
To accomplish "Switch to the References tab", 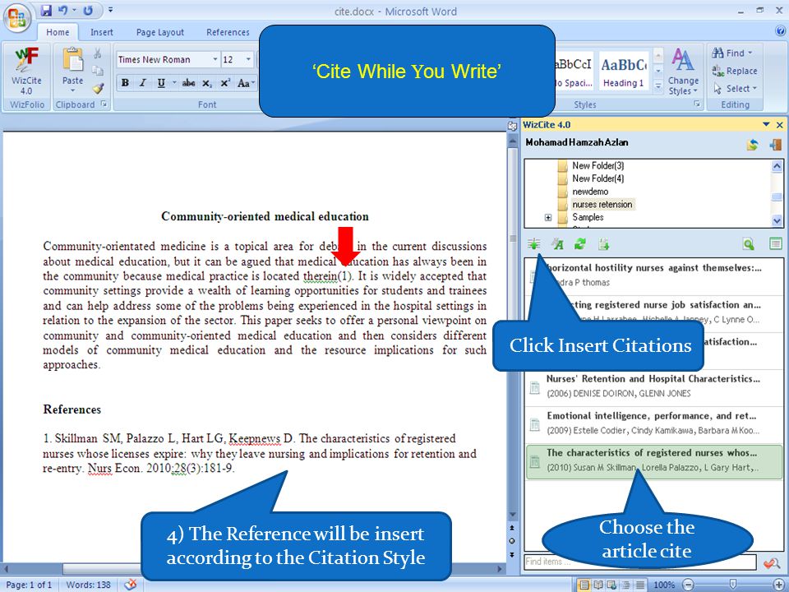I will click(x=228, y=32).
